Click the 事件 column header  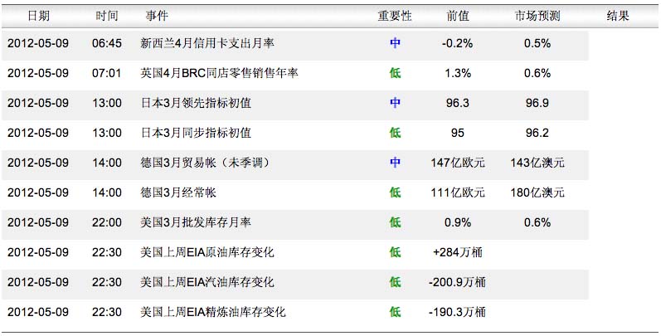(x=156, y=16)
